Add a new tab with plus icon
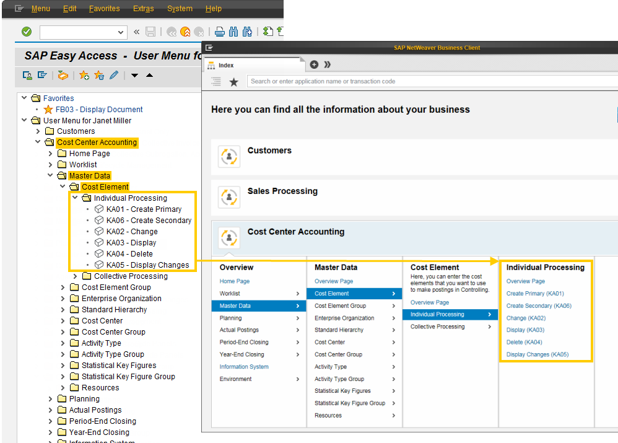The height and width of the screenshot is (443, 618). tap(314, 64)
